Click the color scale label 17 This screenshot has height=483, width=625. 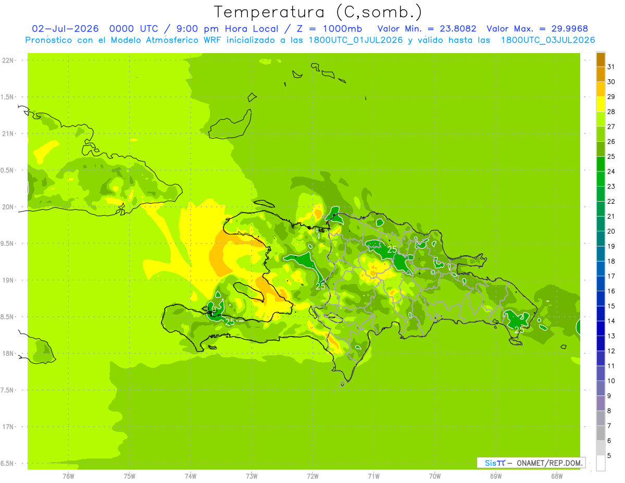pos(611,276)
